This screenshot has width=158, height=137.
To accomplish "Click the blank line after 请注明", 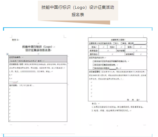I will tap(140, 44).
